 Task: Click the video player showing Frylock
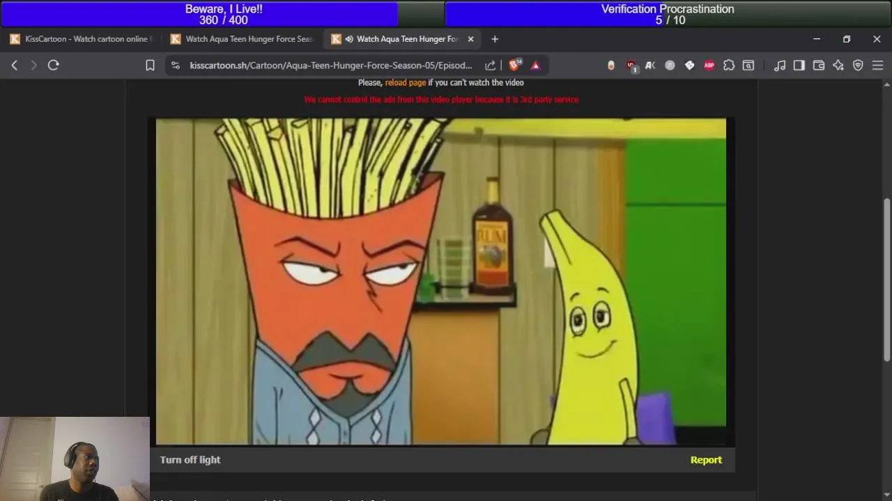coord(441,282)
